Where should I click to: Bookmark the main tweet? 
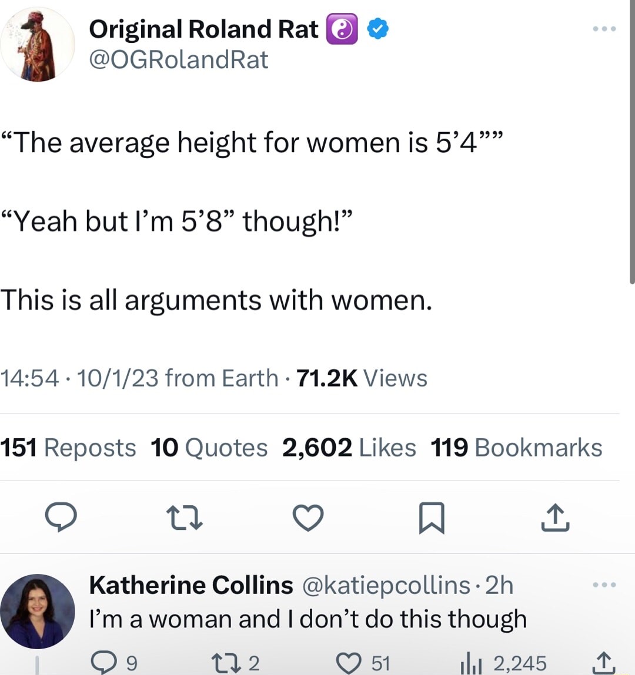click(432, 518)
